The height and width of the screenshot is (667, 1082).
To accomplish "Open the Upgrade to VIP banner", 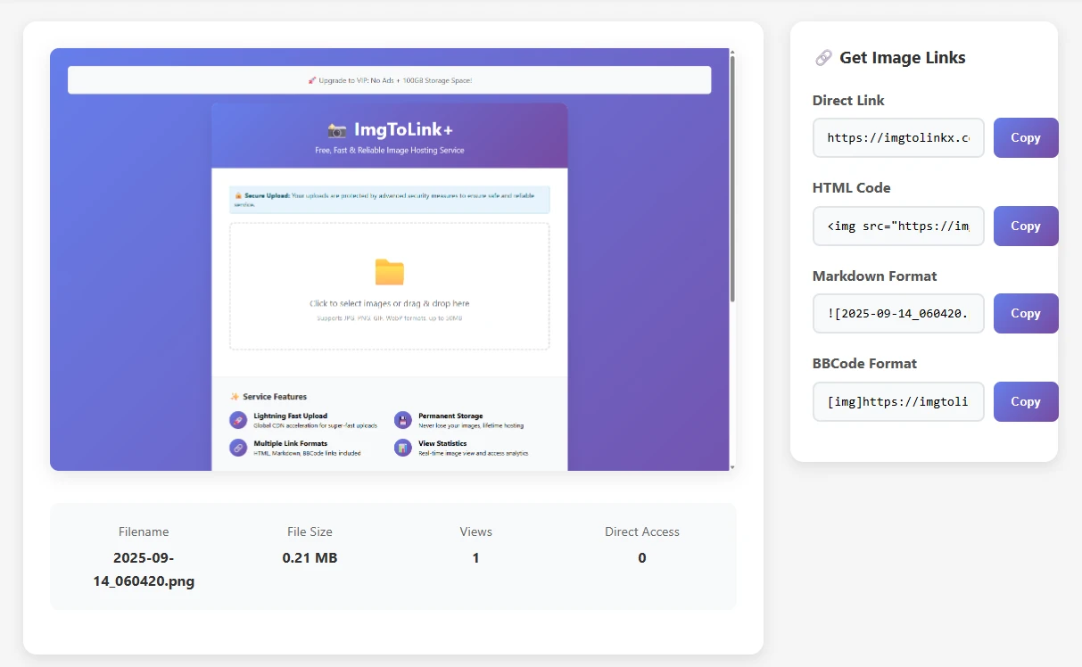I will coord(389,80).
